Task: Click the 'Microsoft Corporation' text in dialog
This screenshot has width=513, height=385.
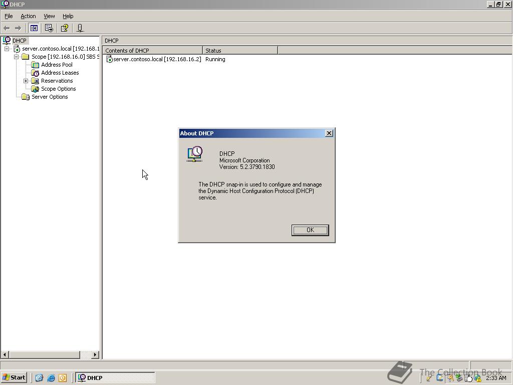Action: point(244,160)
